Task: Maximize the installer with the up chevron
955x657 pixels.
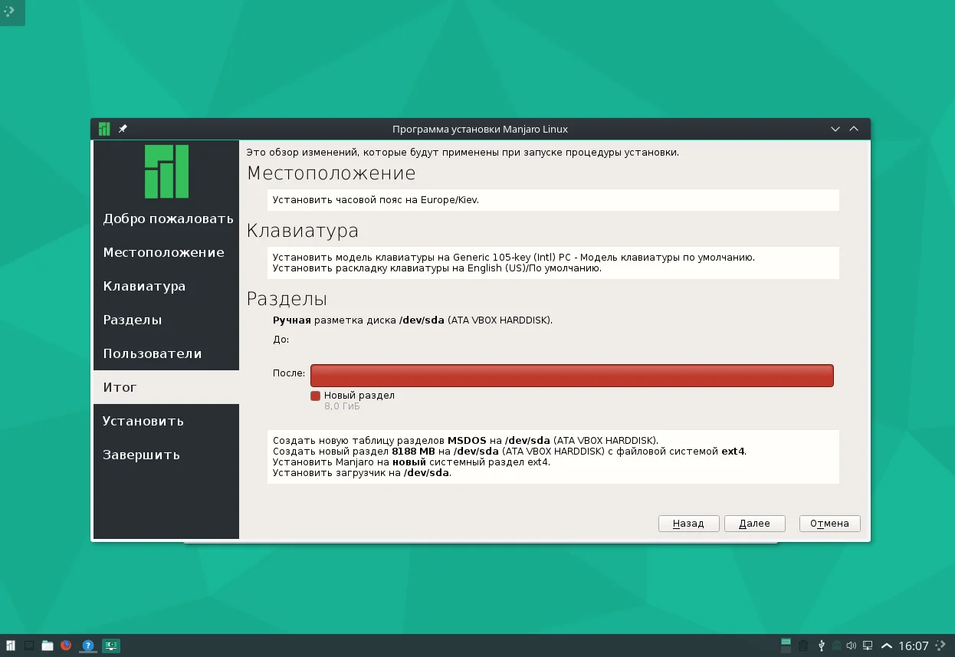Action: pos(855,129)
